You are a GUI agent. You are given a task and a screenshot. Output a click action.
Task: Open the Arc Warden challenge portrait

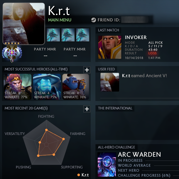[107, 165]
